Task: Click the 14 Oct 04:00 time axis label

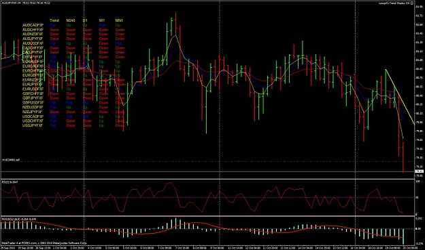Action: point(306,248)
